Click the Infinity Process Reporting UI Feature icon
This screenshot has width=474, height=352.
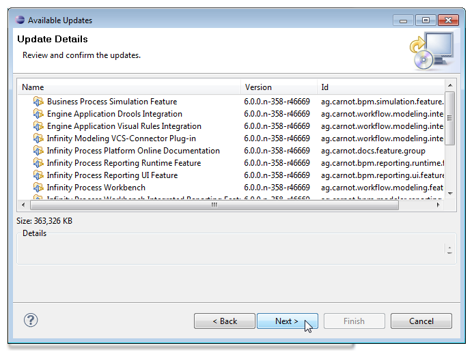click(38, 175)
